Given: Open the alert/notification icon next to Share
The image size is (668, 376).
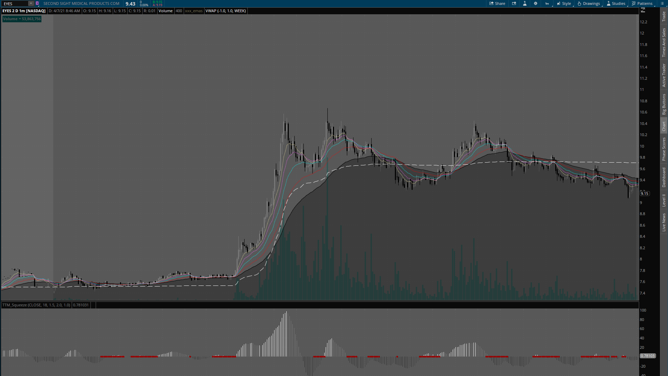Looking at the screenshot, I should [x=514, y=3].
